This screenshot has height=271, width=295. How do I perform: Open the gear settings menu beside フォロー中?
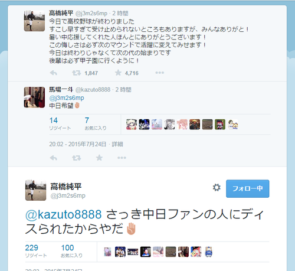click(x=217, y=188)
